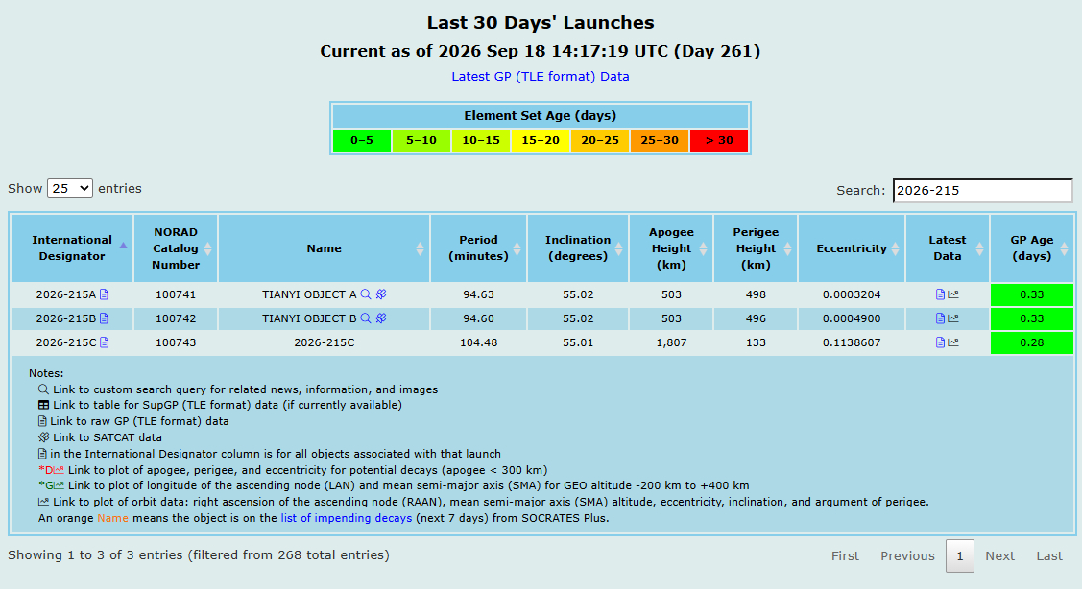Viewport: 1082px width, 589px height.
Task: Sort by International Designator column
Action: [72, 248]
